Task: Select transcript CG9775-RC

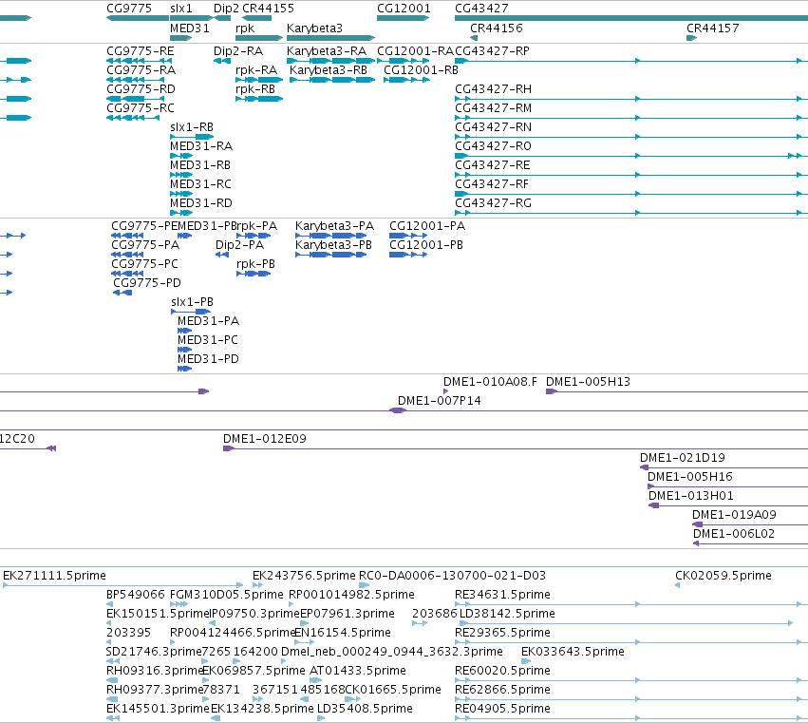Action: pos(133,118)
